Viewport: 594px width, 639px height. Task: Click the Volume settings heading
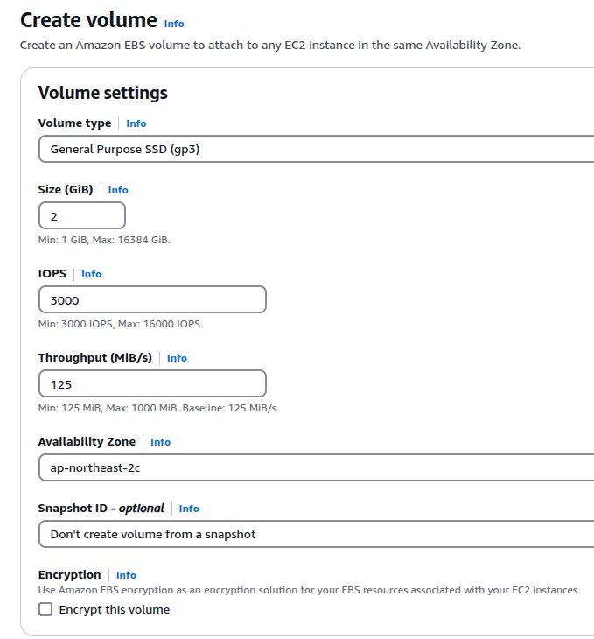pyautogui.click(x=103, y=93)
